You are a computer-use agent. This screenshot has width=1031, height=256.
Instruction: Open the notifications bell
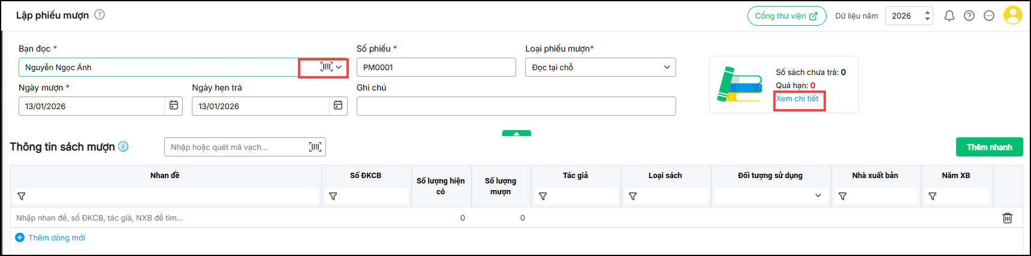point(949,16)
